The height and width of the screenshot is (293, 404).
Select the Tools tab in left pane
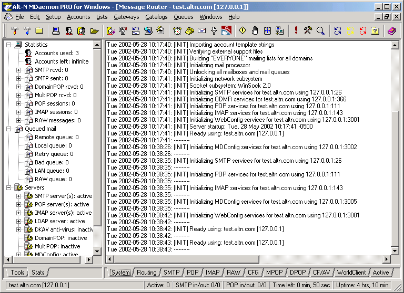click(x=17, y=273)
